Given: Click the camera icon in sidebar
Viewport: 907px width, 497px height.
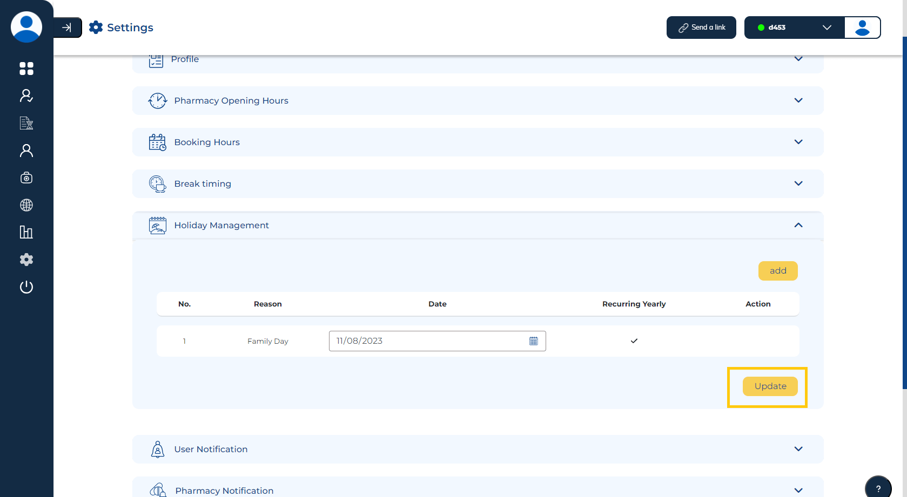Looking at the screenshot, I should (26, 178).
